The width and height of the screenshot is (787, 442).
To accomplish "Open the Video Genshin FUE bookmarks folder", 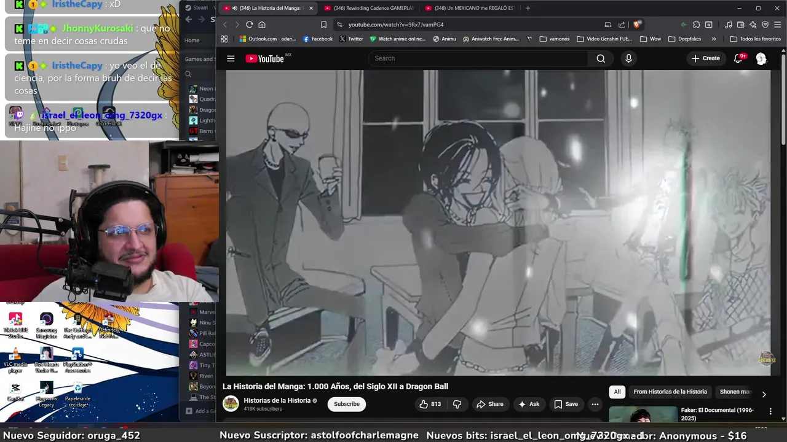I will pyautogui.click(x=604, y=39).
